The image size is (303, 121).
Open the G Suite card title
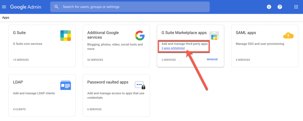(x=19, y=33)
